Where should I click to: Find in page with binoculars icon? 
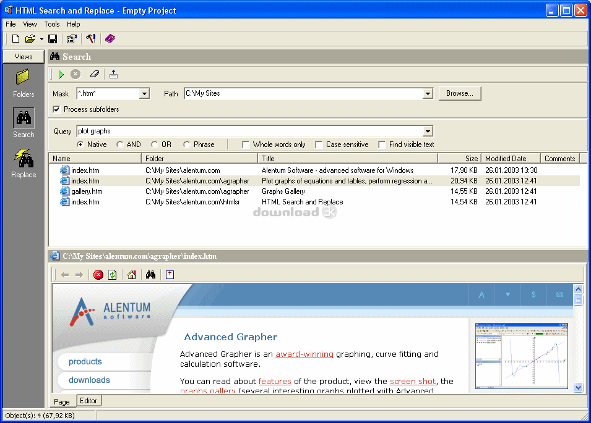pos(151,275)
